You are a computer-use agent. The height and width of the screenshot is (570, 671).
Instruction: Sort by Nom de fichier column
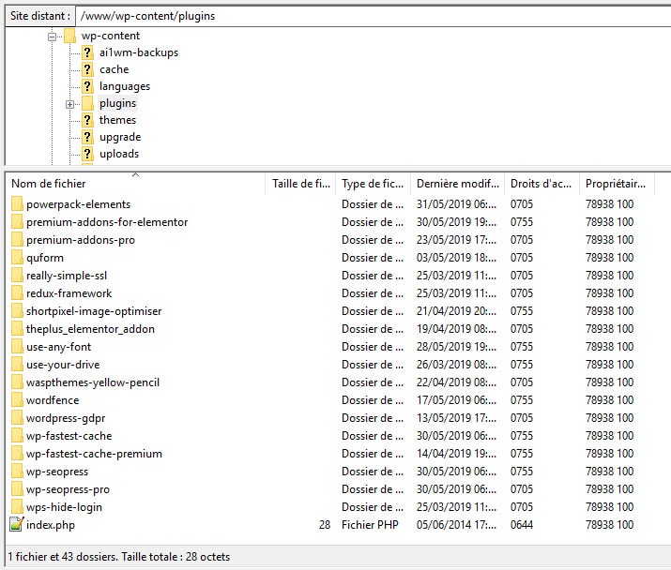pos(136,184)
